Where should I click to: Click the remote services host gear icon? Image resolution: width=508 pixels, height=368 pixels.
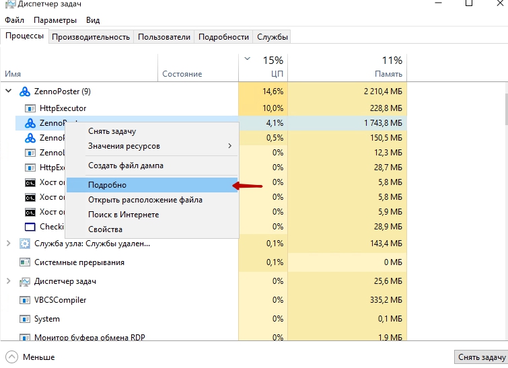click(25, 244)
